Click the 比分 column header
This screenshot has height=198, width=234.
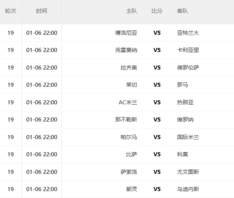[x=157, y=11]
